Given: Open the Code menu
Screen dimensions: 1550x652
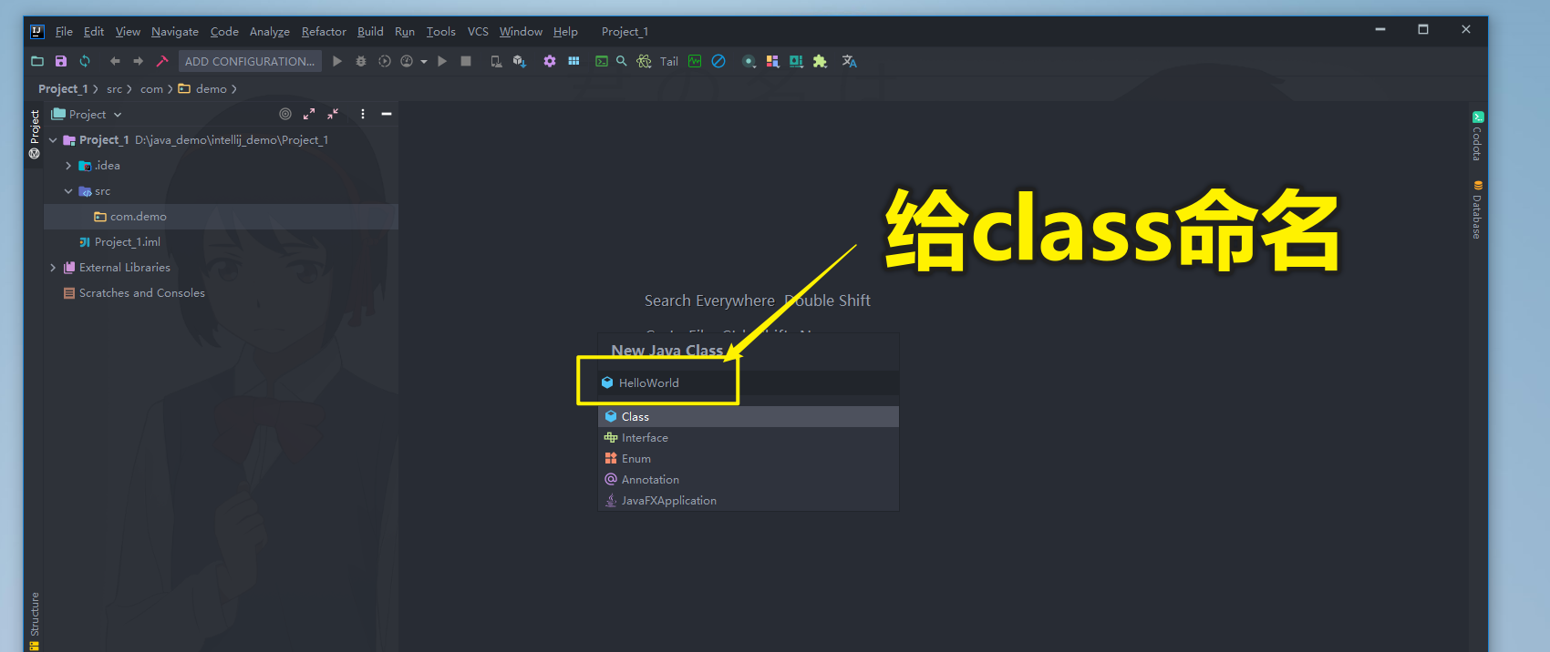Looking at the screenshot, I should coord(224,31).
